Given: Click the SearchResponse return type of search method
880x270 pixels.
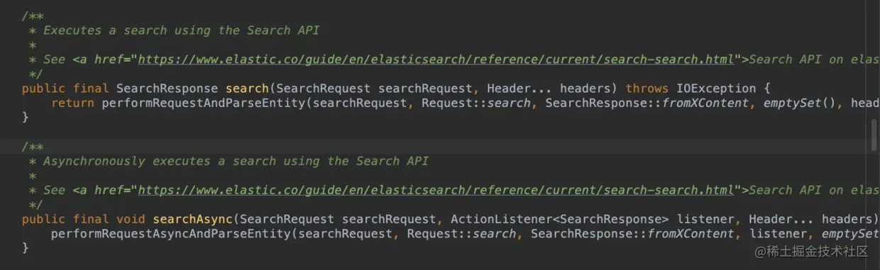Looking at the screenshot, I should (x=167, y=89).
